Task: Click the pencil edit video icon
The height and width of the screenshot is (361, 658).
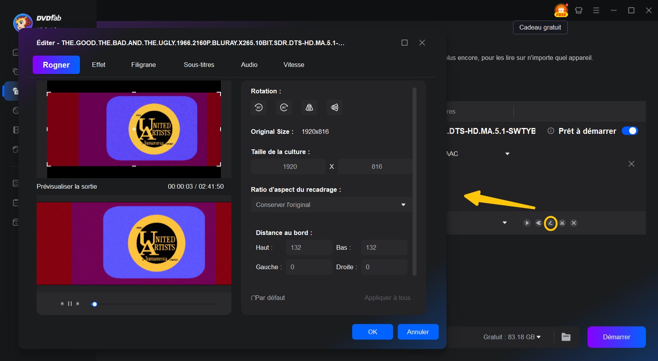Action: click(550, 223)
